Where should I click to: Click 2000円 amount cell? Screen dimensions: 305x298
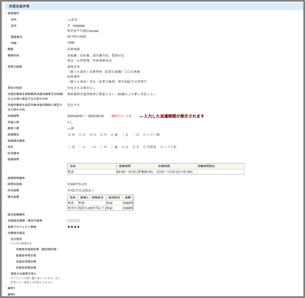[x=128, y=203]
